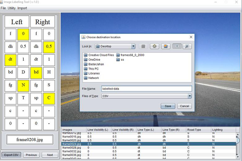Open the Files of Type CSV dropdown
Viewport: 242px width, 161px height.
(147, 96)
